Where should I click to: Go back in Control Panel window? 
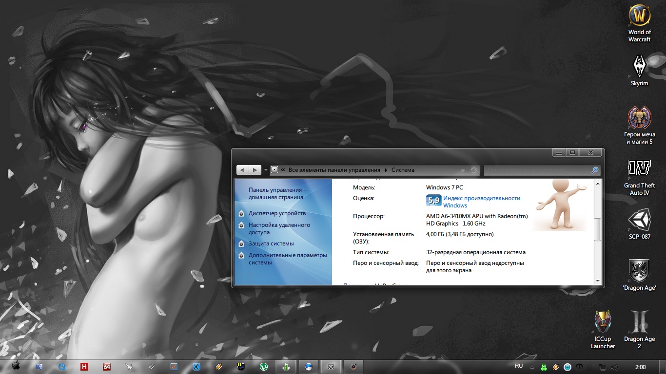[x=242, y=170]
